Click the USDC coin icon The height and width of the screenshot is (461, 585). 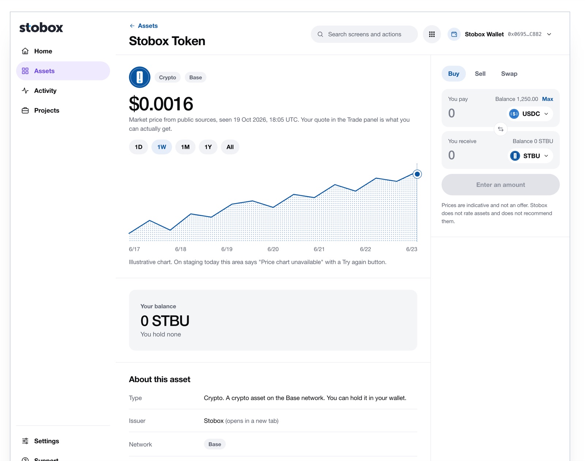coord(514,114)
